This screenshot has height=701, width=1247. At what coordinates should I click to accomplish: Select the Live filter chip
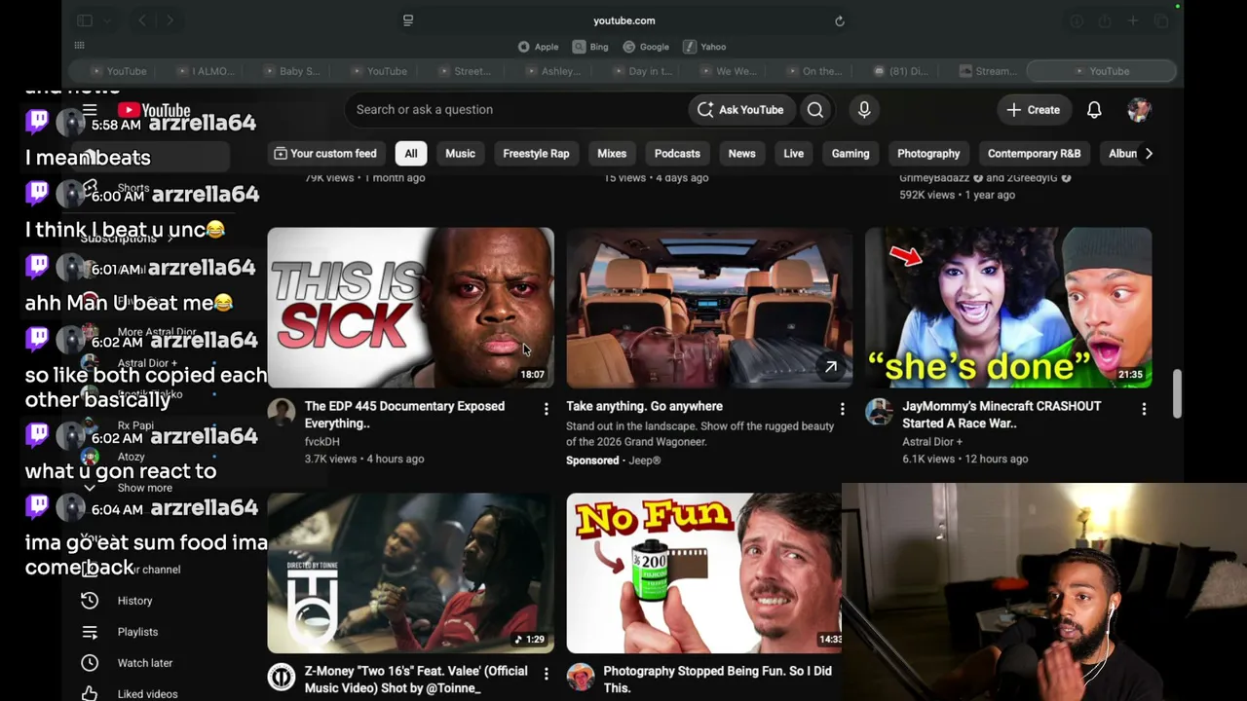click(x=794, y=154)
